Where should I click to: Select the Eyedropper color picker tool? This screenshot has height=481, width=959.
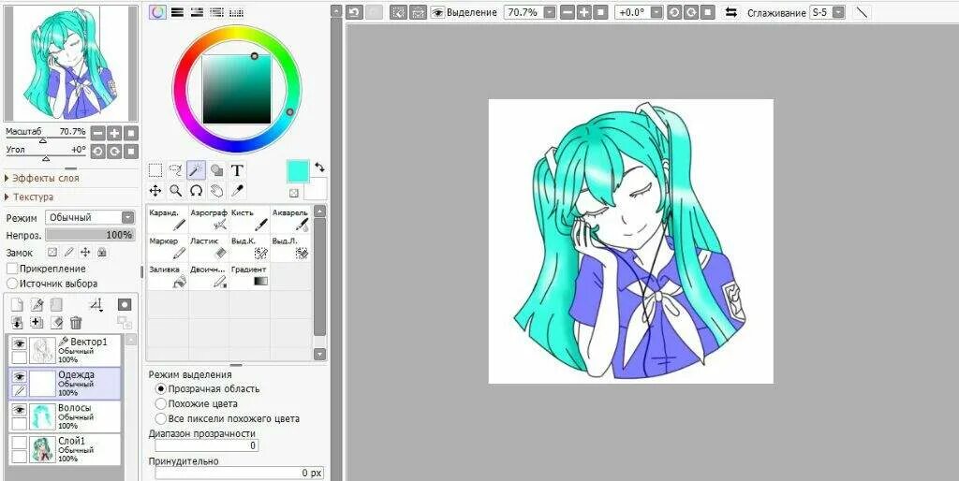point(237,191)
